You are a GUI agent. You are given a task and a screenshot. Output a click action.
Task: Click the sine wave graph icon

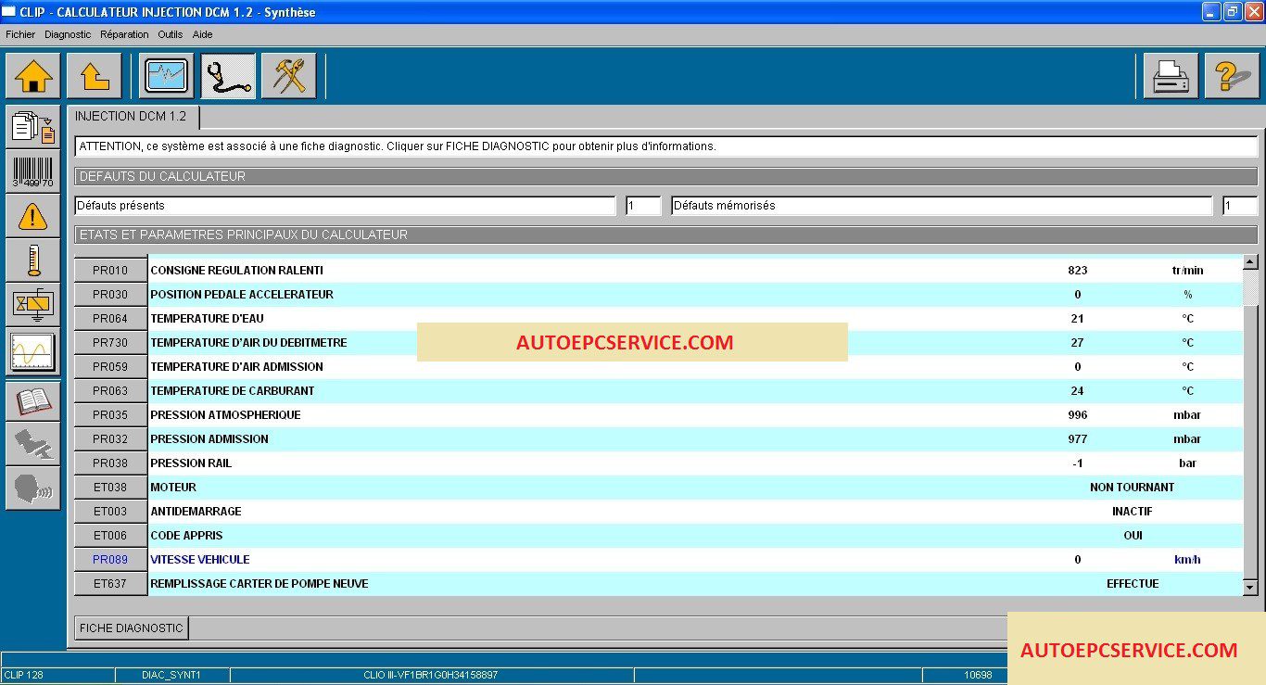coord(32,352)
